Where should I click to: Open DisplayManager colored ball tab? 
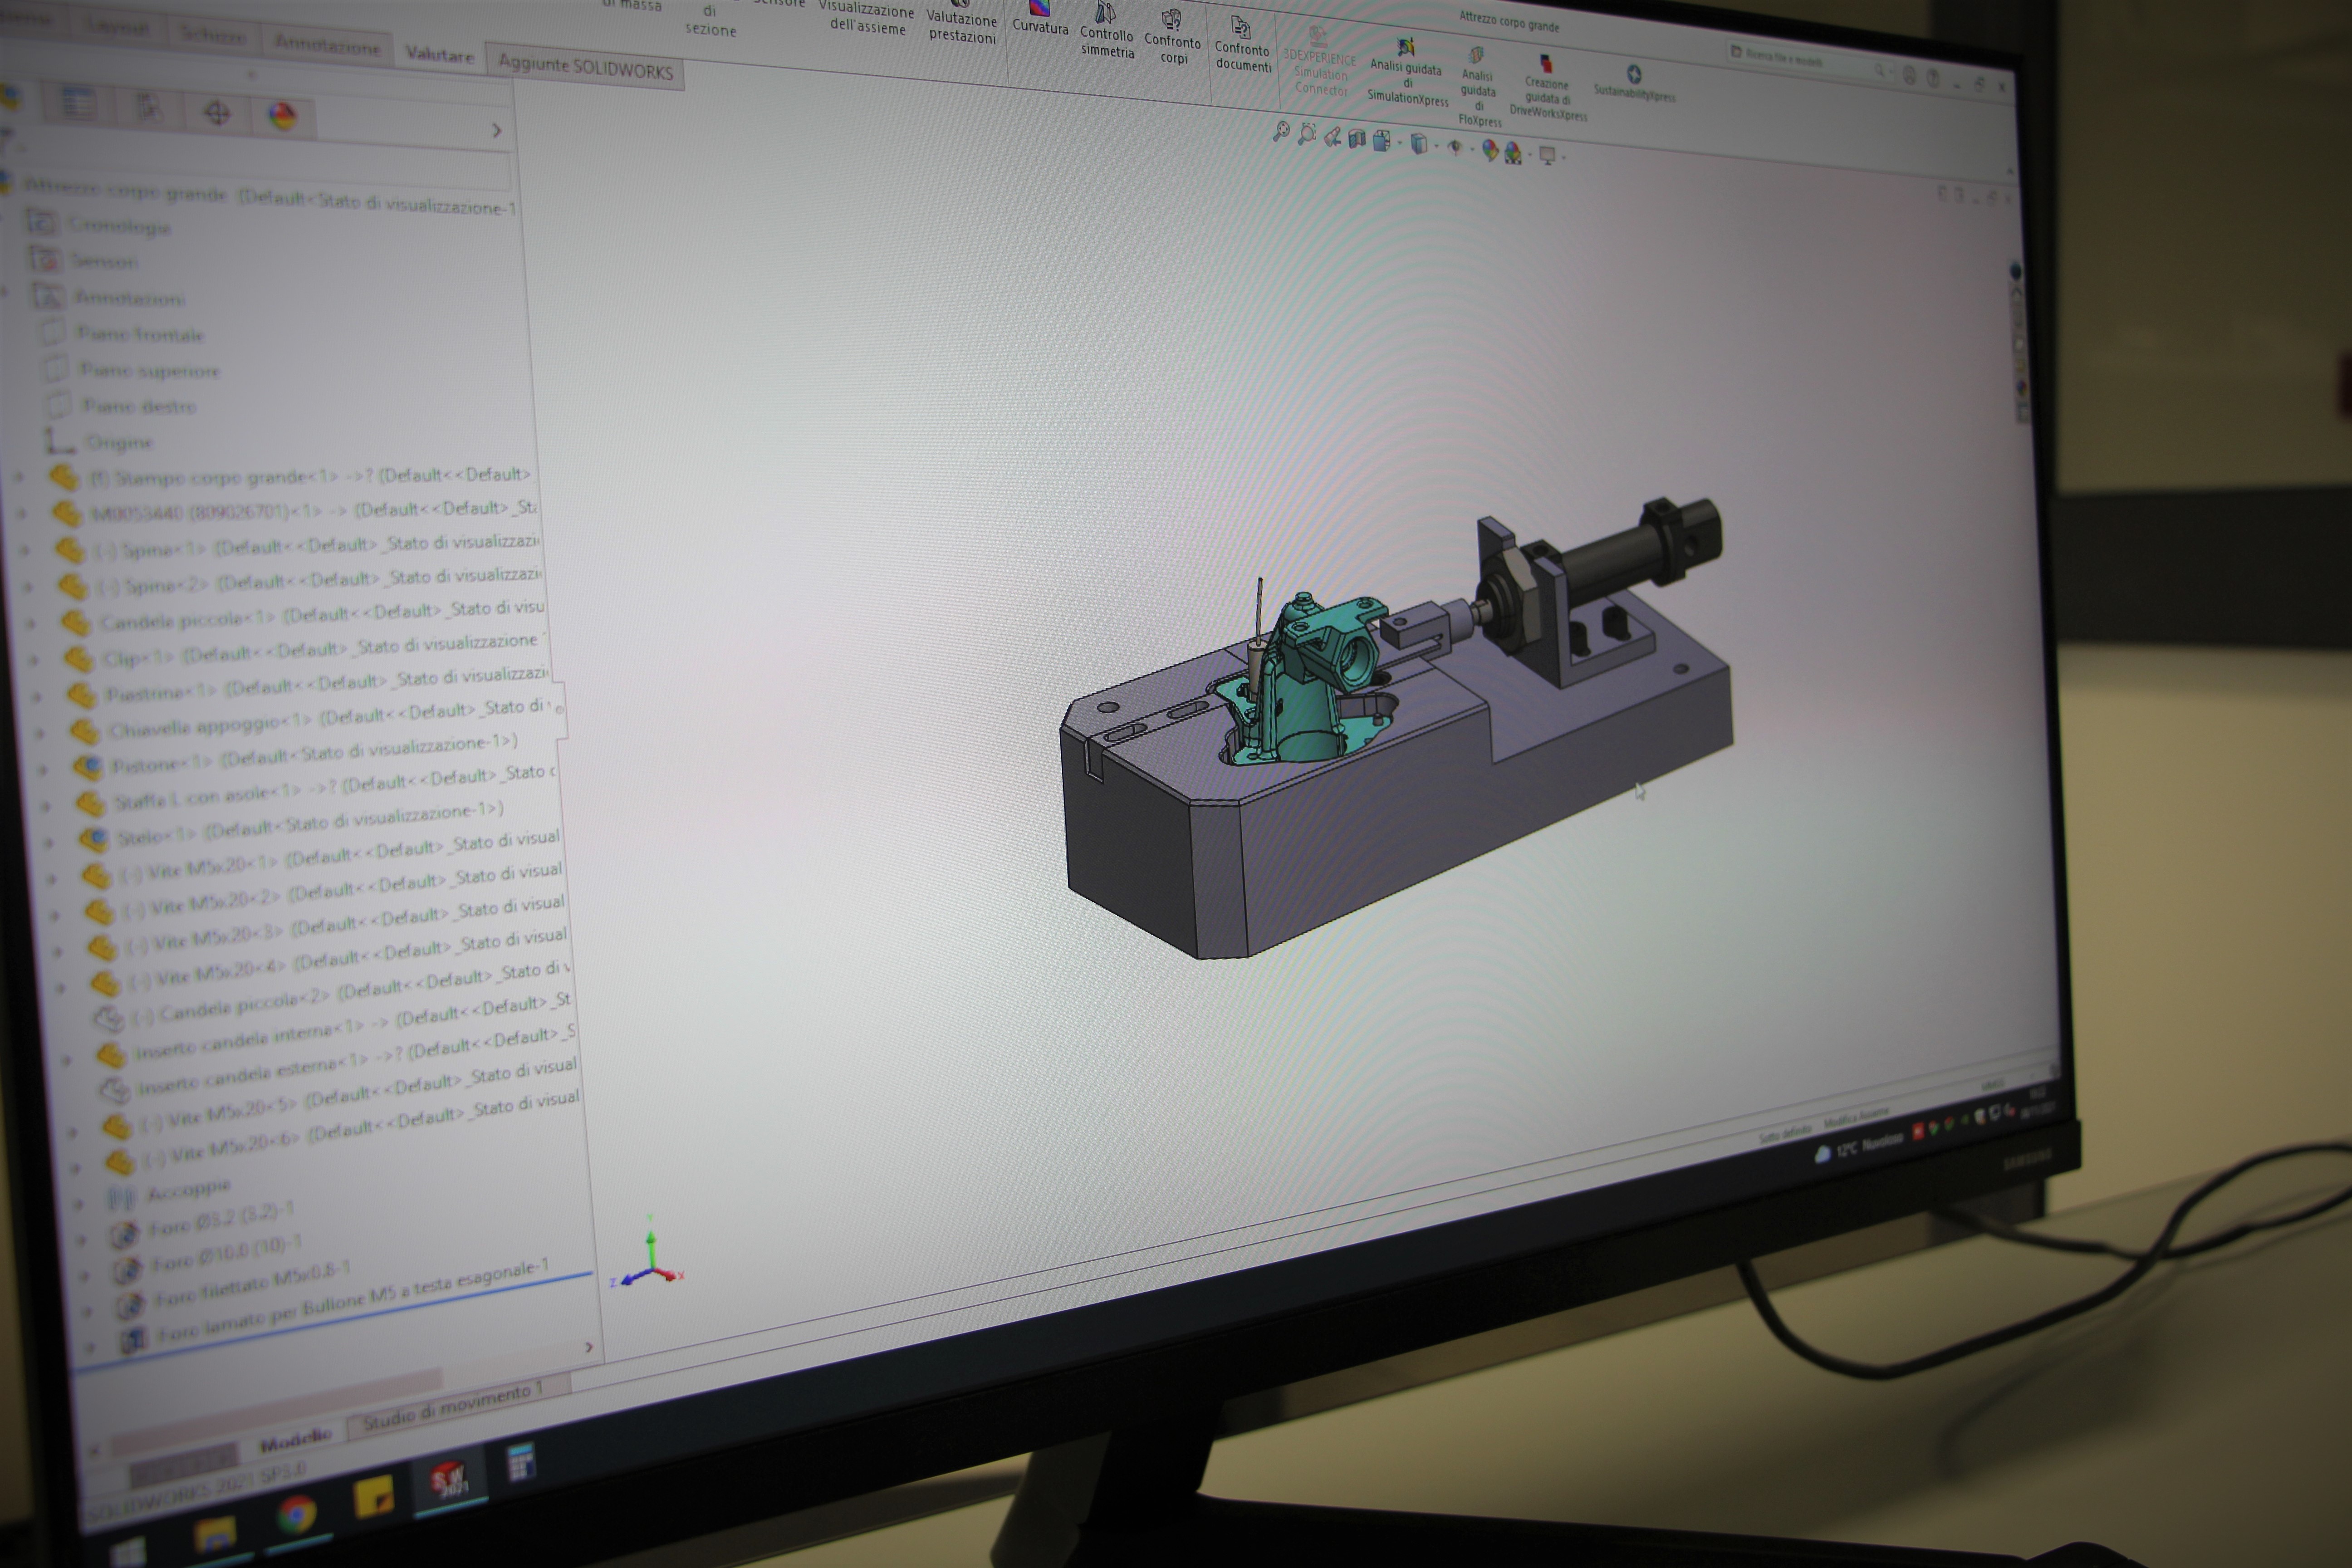tap(283, 117)
